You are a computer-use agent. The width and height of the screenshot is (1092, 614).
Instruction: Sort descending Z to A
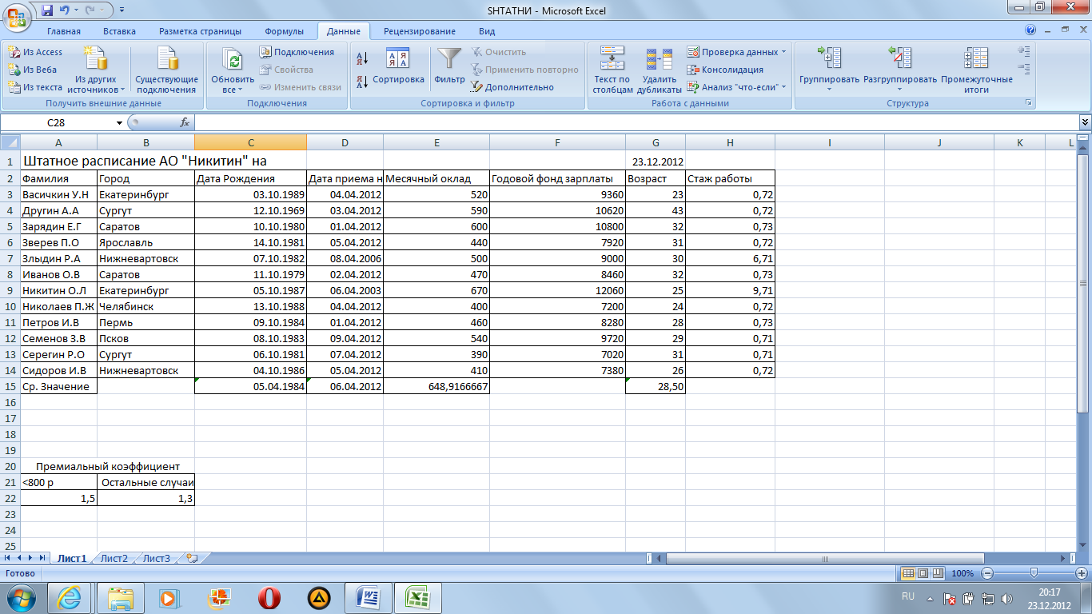pos(361,81)
